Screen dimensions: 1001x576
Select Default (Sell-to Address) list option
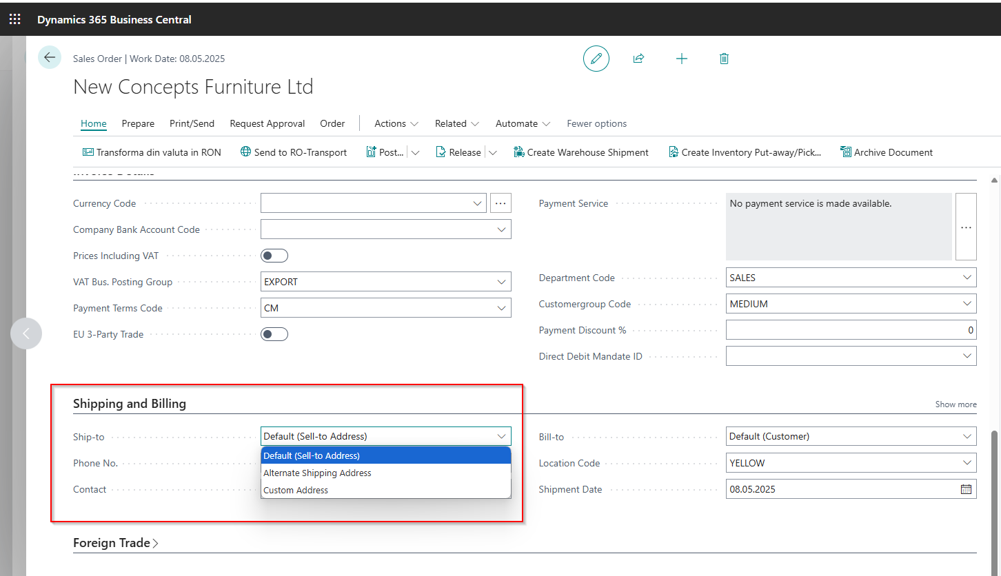[386, 455]
